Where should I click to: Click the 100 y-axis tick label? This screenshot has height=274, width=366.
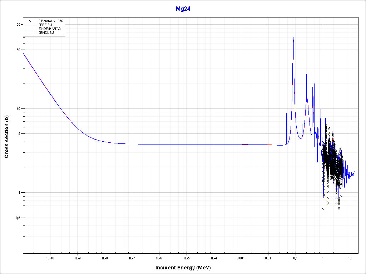click(x=17, y=25)
